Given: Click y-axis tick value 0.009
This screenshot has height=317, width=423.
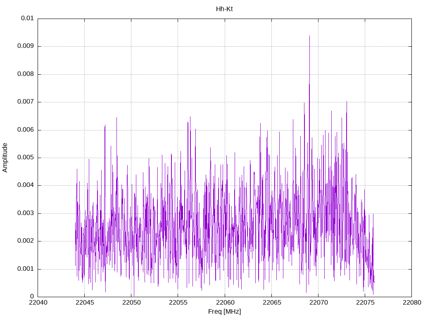Looking at the screenshot, I should point(26,46).
